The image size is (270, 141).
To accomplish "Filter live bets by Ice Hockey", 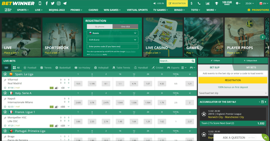I will tap(82, 68).
